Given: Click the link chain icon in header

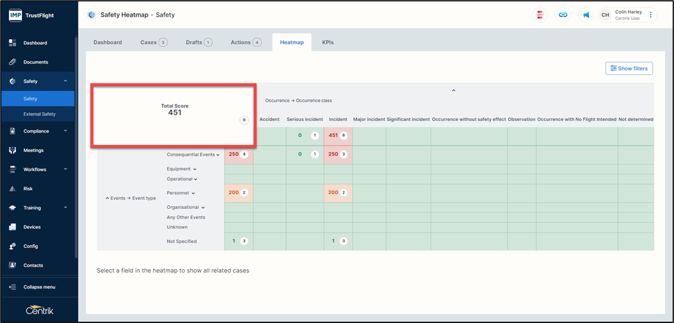Looking at the screenshot, I should coord(563,15).
